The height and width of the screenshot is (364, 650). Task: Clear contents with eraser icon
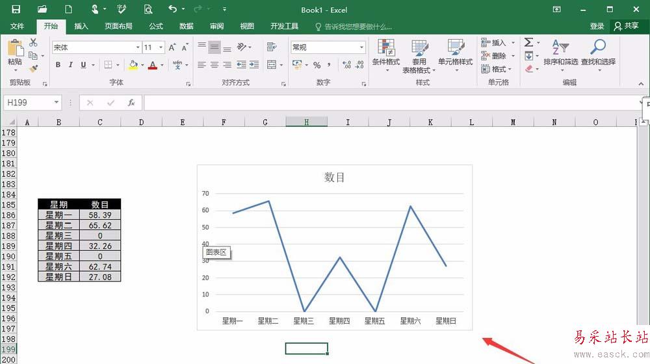tap(529, 69)
